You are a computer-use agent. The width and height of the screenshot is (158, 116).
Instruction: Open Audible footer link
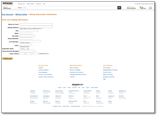(x=110, y=91)
